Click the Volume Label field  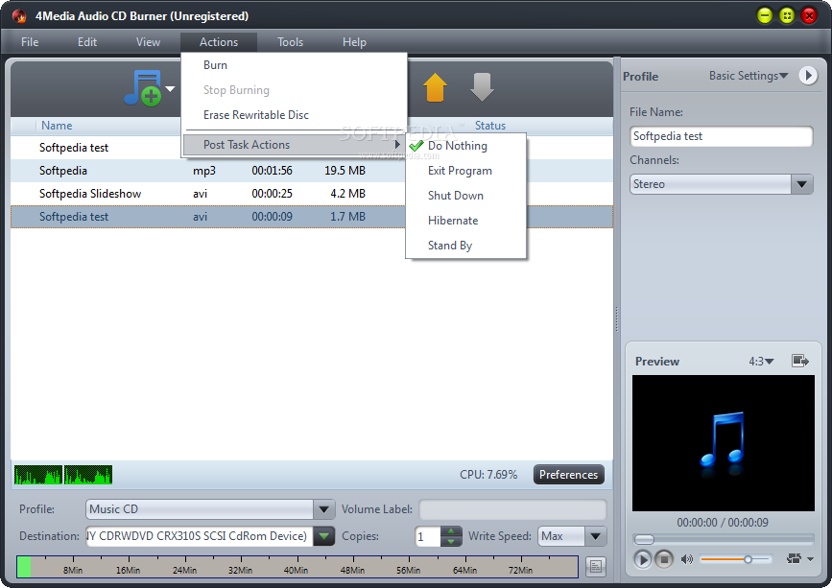(x=512, y=509)
